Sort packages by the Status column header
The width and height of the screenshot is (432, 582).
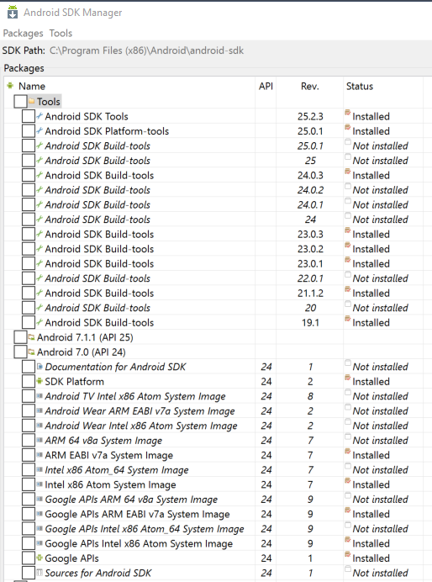(383, 86)
